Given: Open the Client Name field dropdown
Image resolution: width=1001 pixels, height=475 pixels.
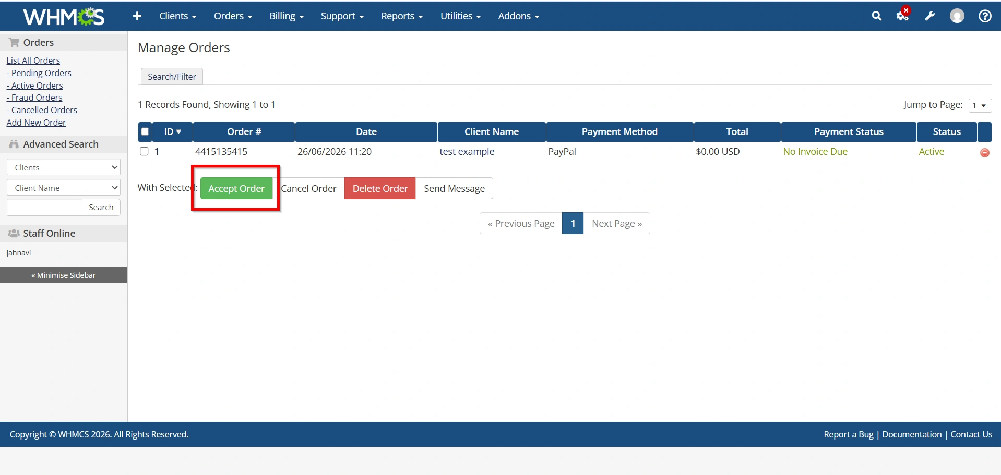Looking at the screenshot, I should coord(64,188).
